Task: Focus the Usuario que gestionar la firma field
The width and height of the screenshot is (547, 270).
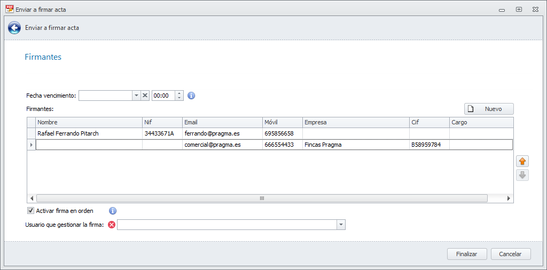Action: 226,225
